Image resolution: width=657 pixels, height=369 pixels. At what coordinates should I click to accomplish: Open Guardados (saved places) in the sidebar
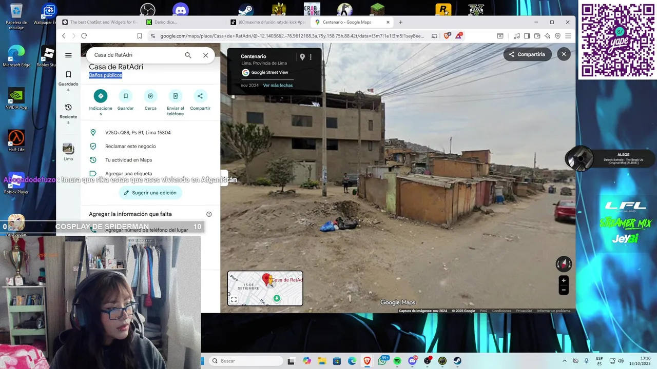coord(68,81)
